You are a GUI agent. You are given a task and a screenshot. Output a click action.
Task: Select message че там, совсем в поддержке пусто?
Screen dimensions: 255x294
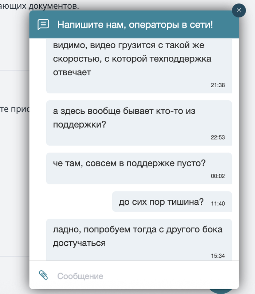[129, 164]
